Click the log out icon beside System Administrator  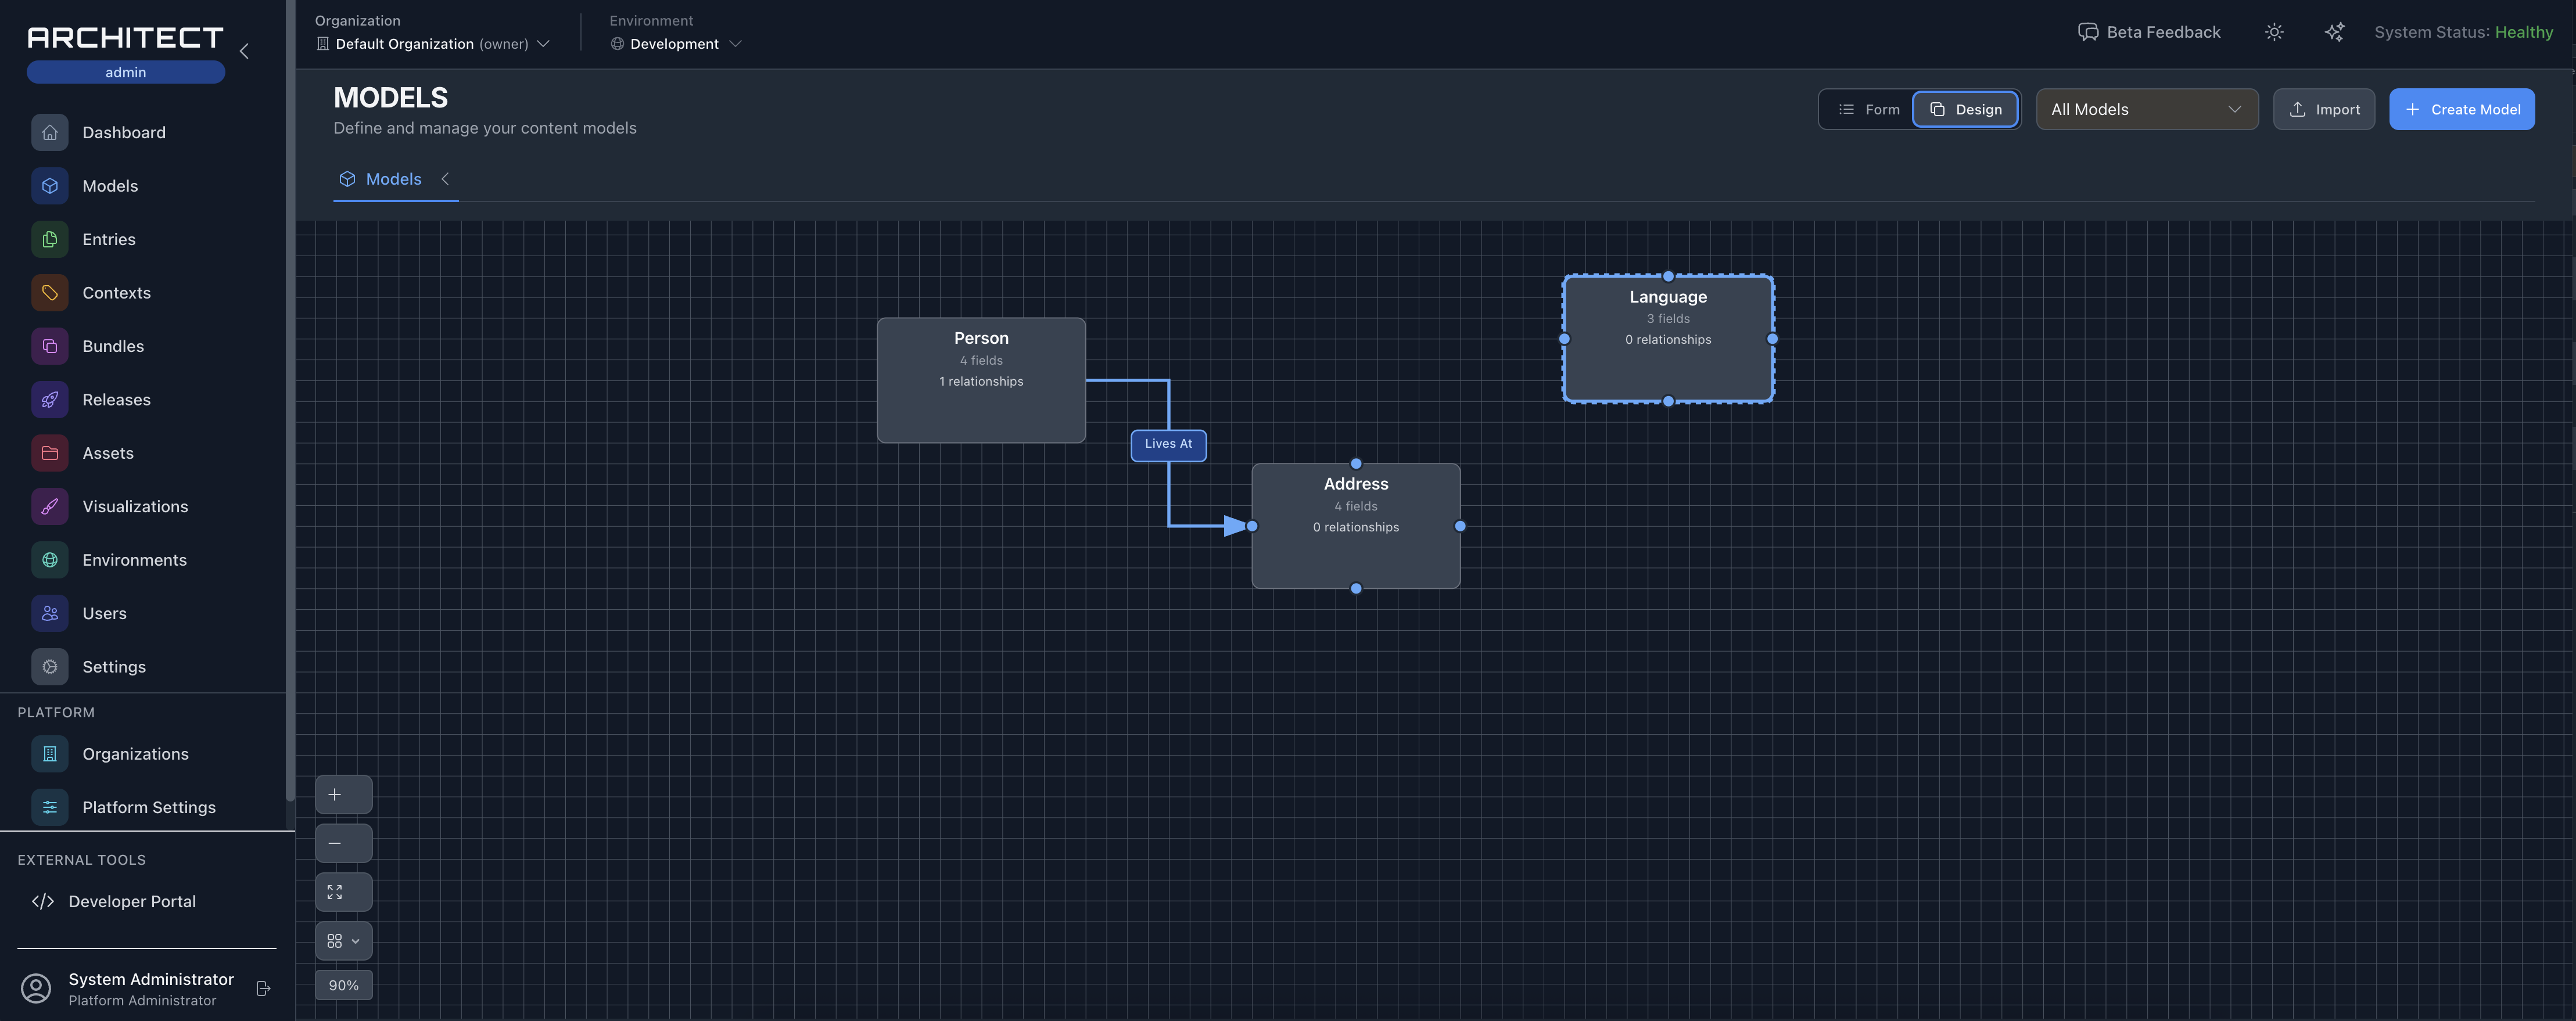click(263, 988)
